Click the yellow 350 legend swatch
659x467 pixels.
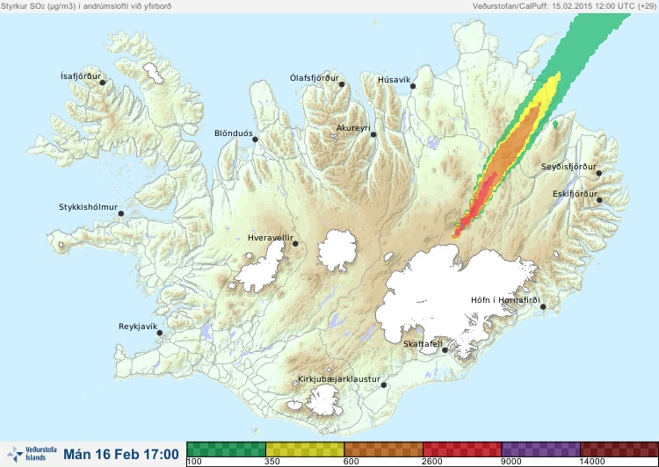305,449
